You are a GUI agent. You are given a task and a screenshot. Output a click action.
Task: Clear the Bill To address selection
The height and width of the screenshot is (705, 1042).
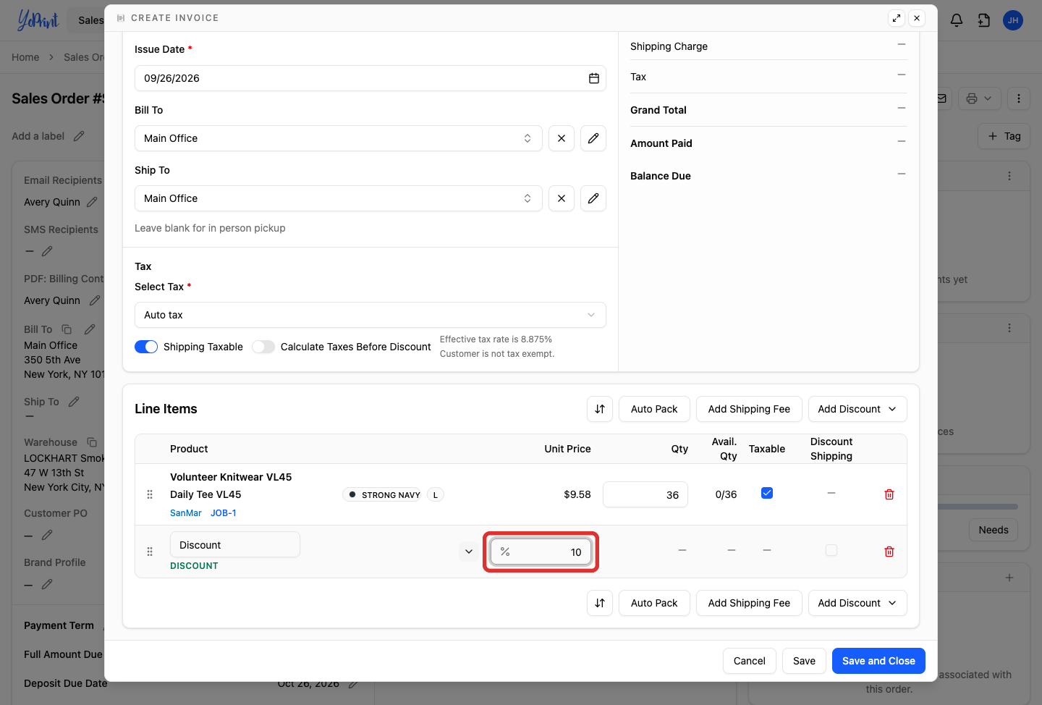[562, 138]
